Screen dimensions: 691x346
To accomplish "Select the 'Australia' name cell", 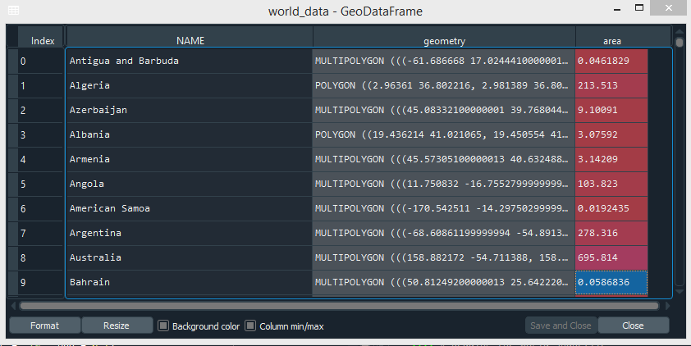I will (x=189, y=258).
